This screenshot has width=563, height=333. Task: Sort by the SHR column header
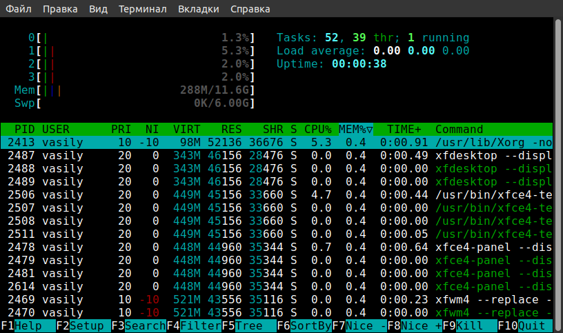273,129
